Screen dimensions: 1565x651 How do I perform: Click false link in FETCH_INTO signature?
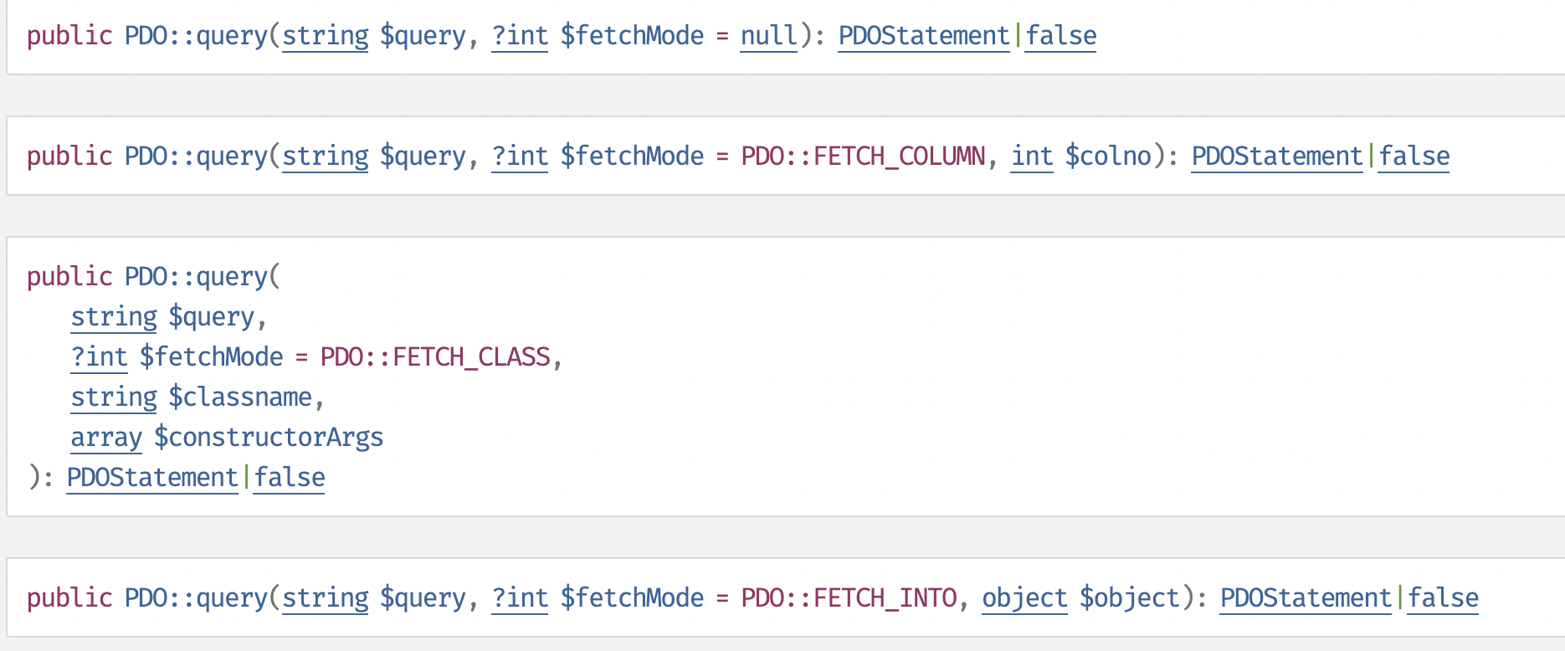click(x=1443, y=598)
